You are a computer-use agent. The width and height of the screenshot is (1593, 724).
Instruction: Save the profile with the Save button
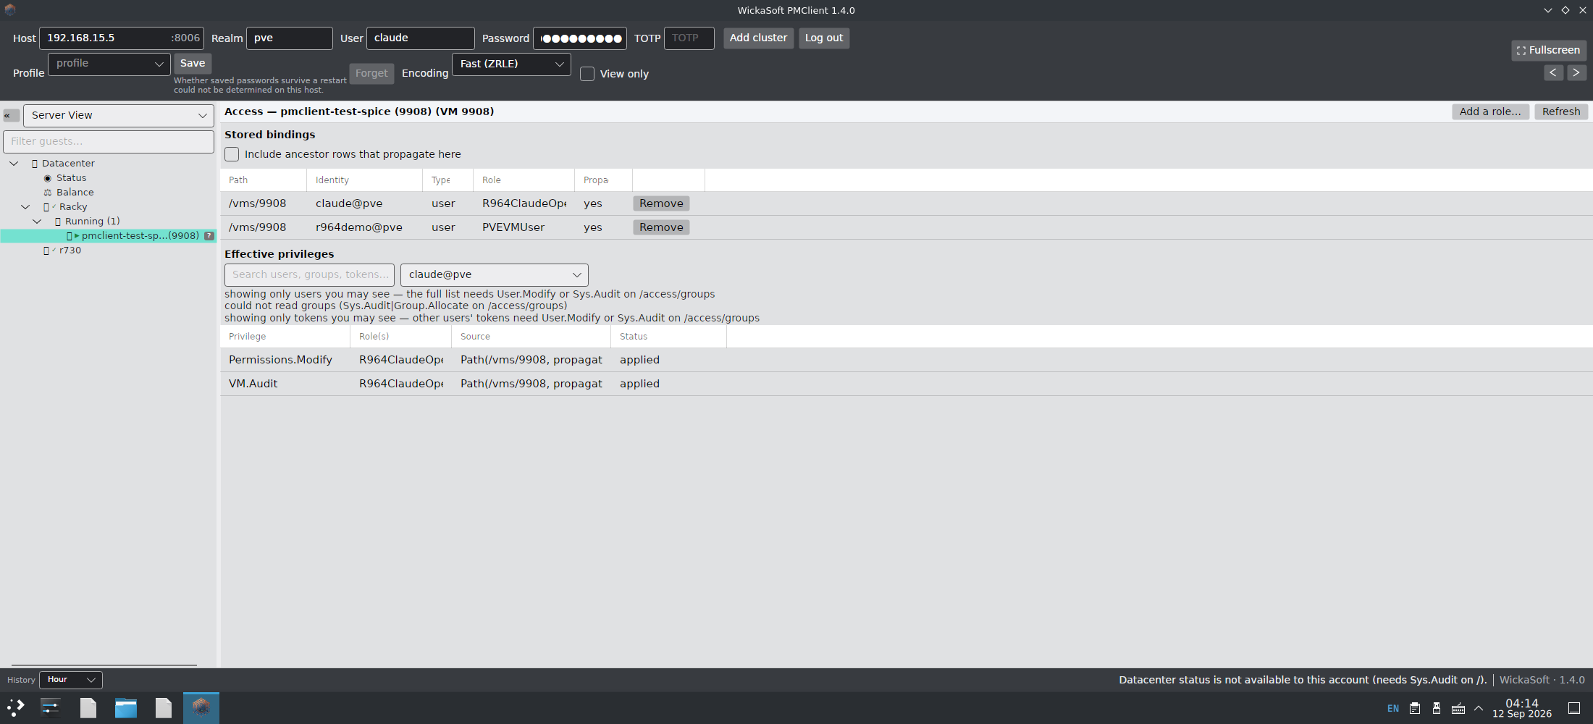193,63
